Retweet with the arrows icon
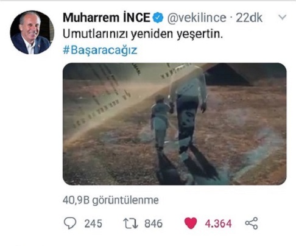This screenshot has height=246, width=296. pos(131,223)
